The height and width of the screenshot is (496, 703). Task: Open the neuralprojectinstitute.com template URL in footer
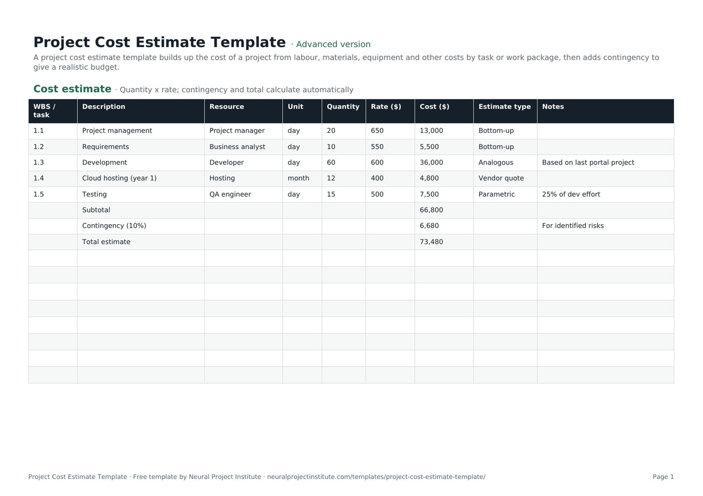(x=376, y=477)
